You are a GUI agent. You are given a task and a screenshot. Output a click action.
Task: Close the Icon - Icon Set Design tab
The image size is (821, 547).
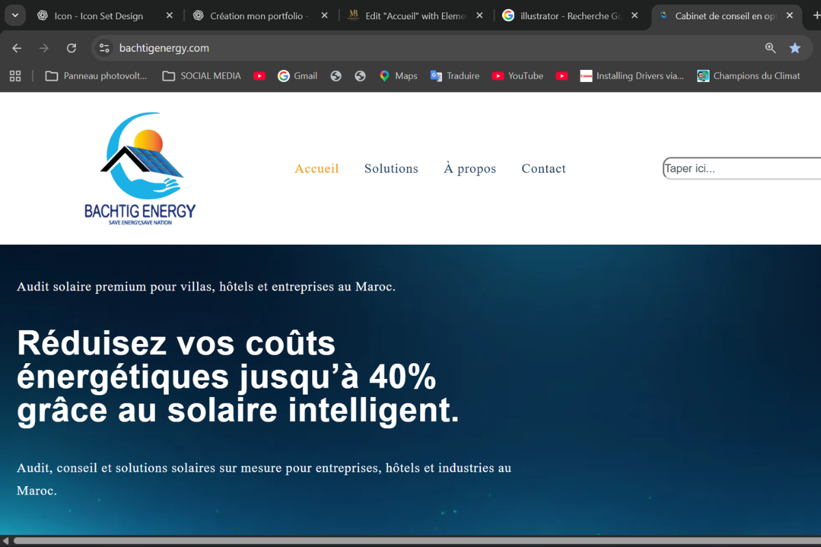[169, 16]
